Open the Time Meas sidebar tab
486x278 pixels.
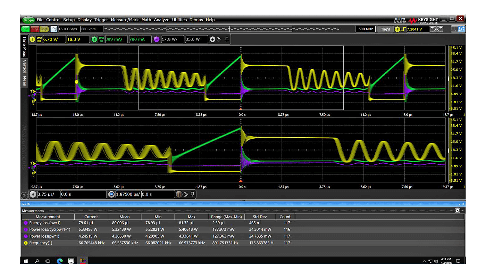(24, 47)
